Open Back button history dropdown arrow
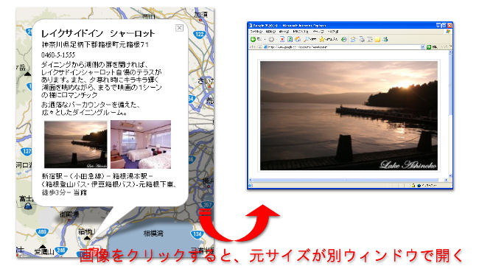 (x=265, y=40)
